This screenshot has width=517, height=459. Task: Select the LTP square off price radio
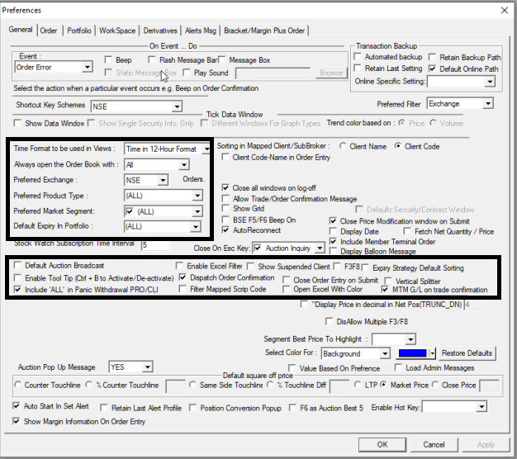click(x=359, y=385)
